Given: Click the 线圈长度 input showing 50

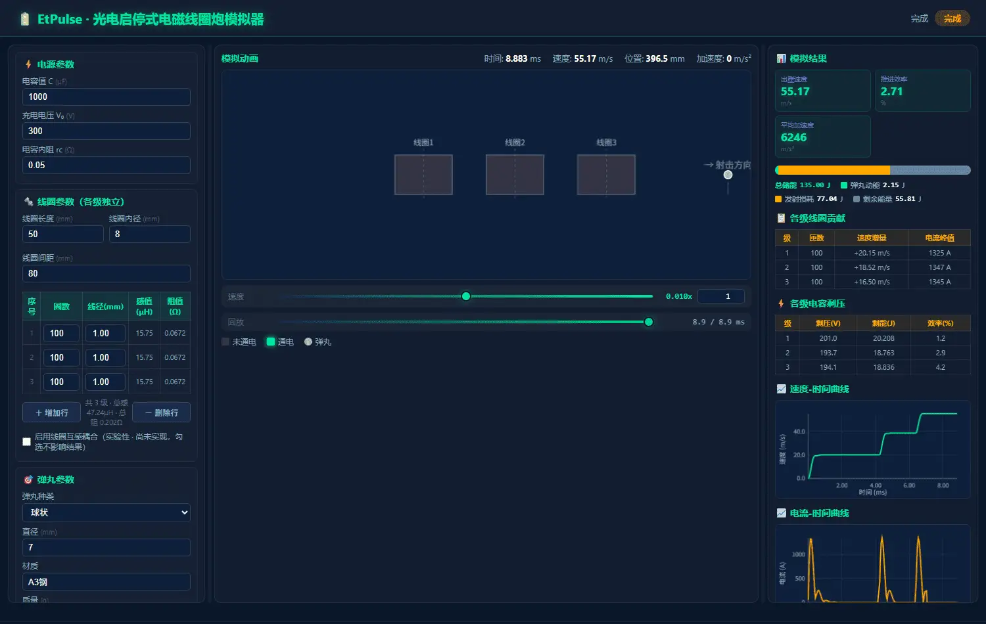Looking at the screenshot, I should tap(63, 234).
